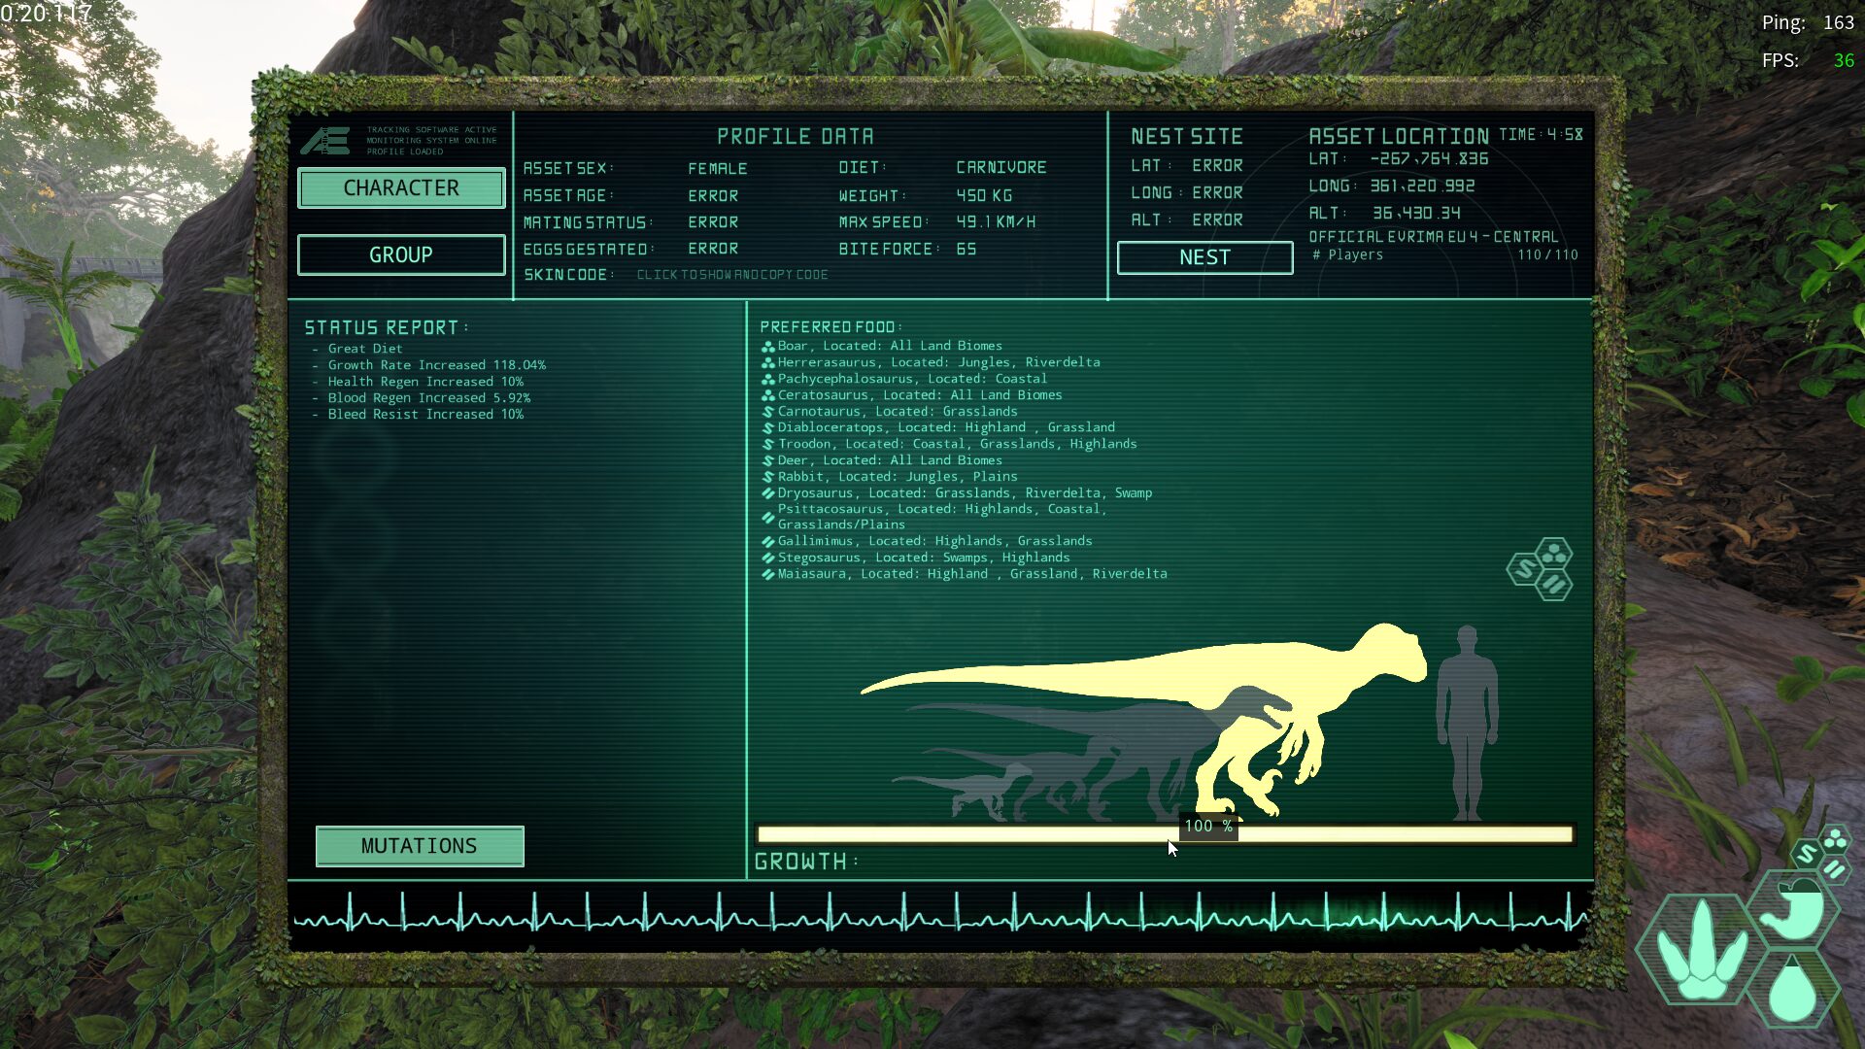Click the yellow growth progress bar
Image resolution: width=1865 pixels, height=1049 pixels.
coord(971,834)
